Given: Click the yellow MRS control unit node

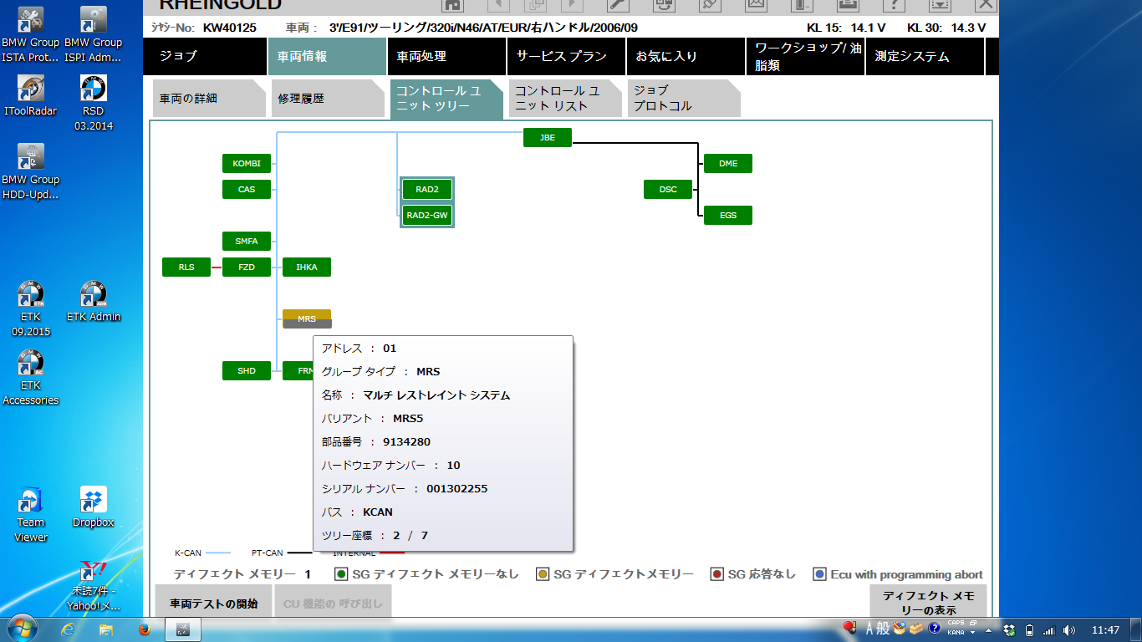Looking at the screenshot, I should [307, 316].
